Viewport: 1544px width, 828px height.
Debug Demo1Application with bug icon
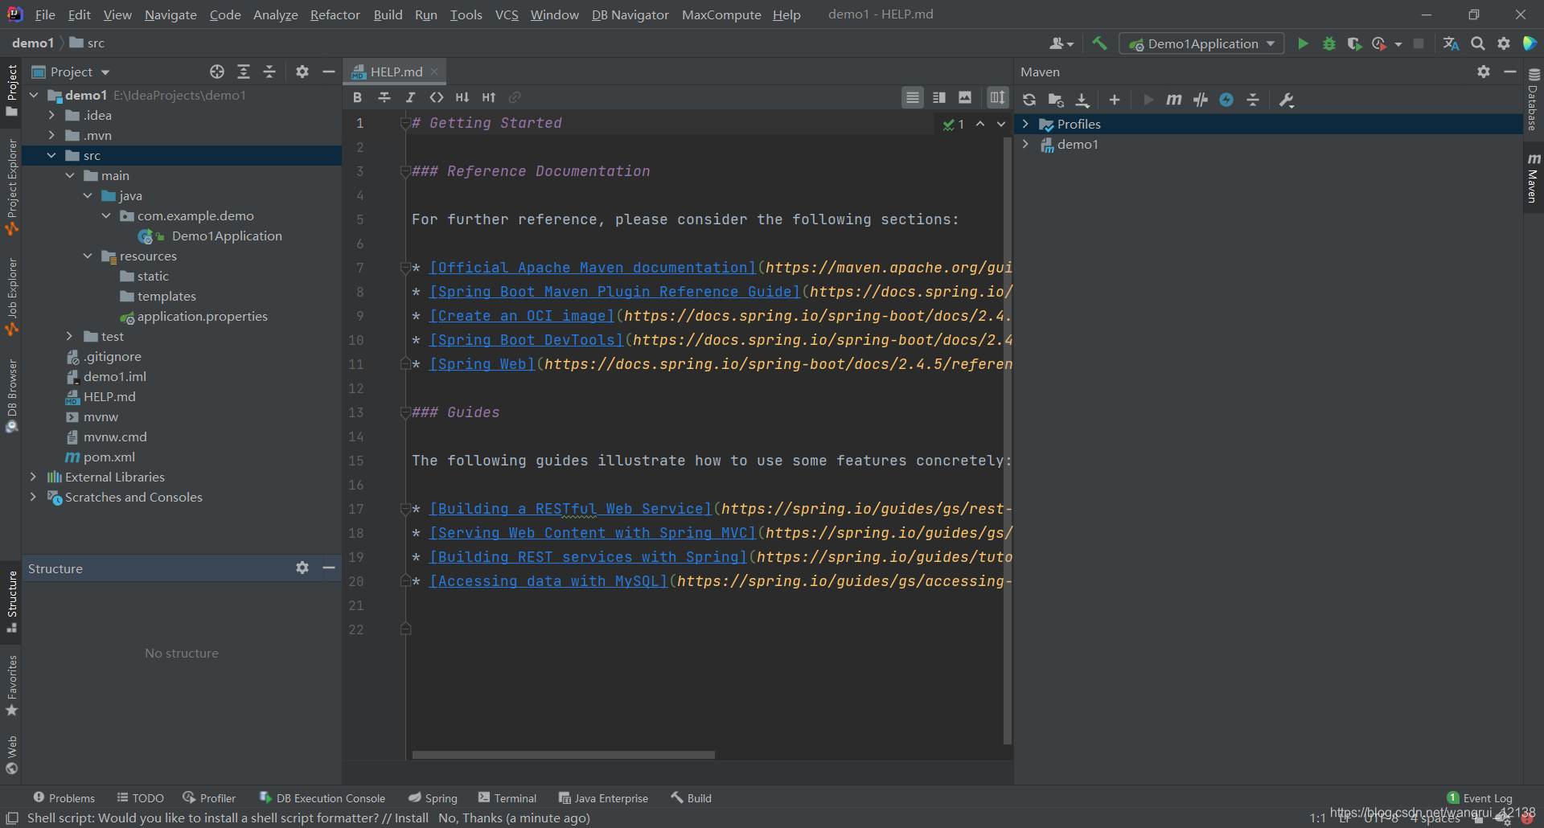pyautogui.click(x=1329, y=43)
